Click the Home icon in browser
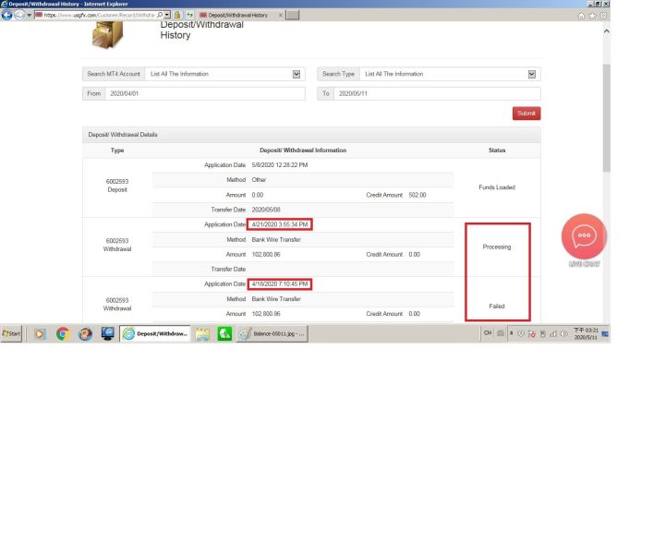665x554 pixels. 582,16
